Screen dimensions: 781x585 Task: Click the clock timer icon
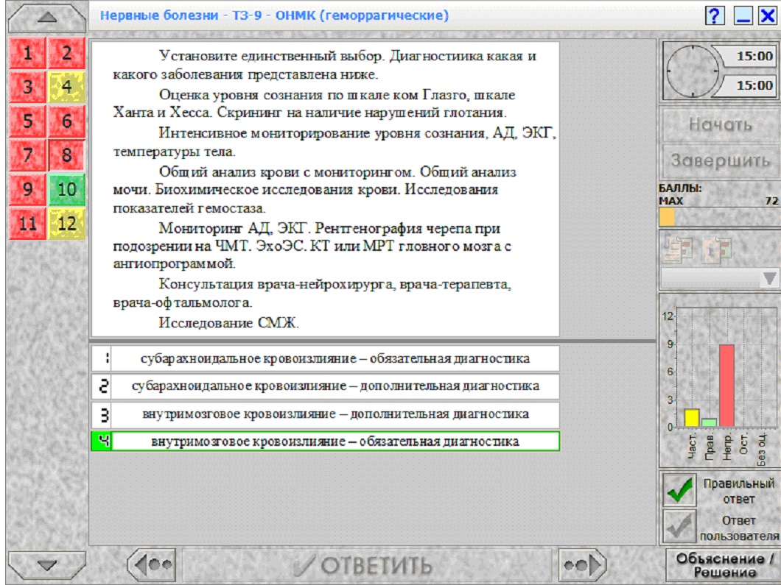tap(693, 71)
